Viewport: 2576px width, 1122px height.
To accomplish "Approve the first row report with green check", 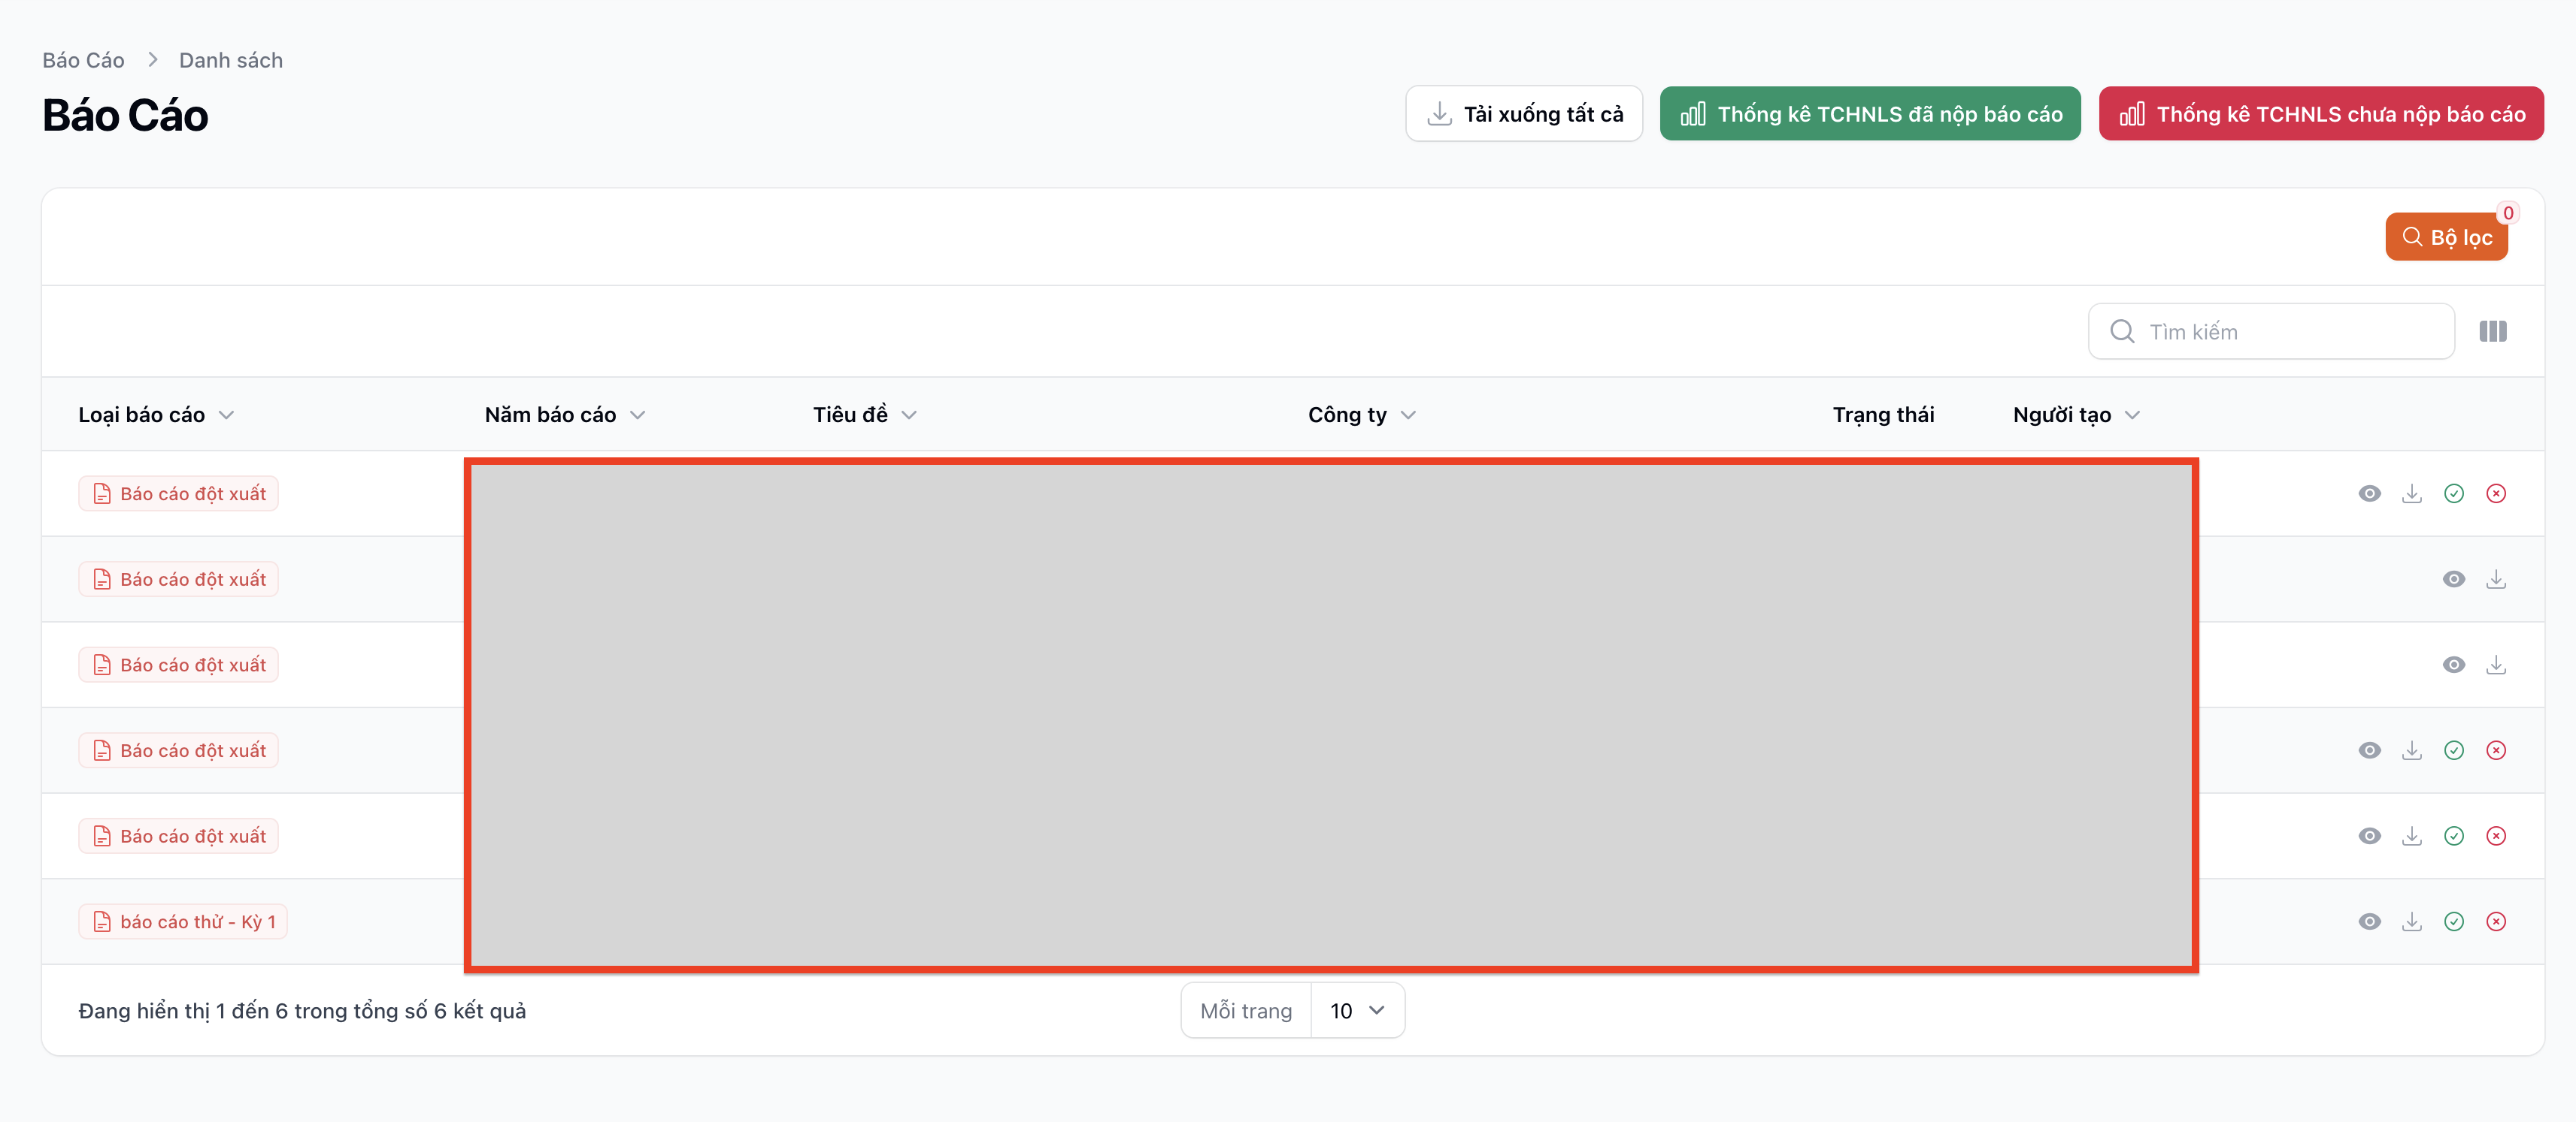I will click(2453, 493).
